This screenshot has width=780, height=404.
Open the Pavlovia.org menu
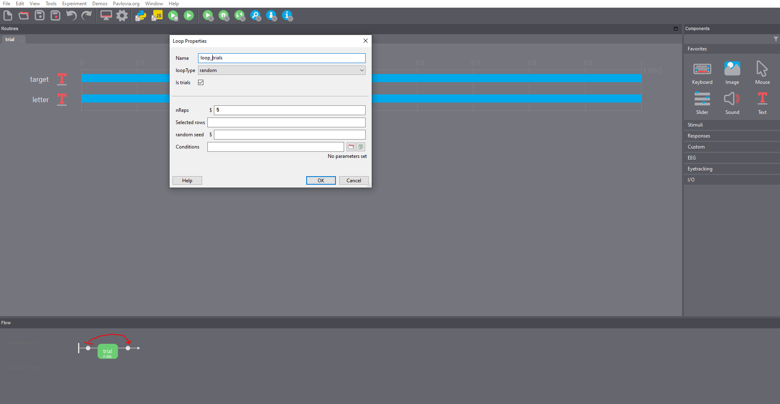pyautogui.click(x=126, y=4)
